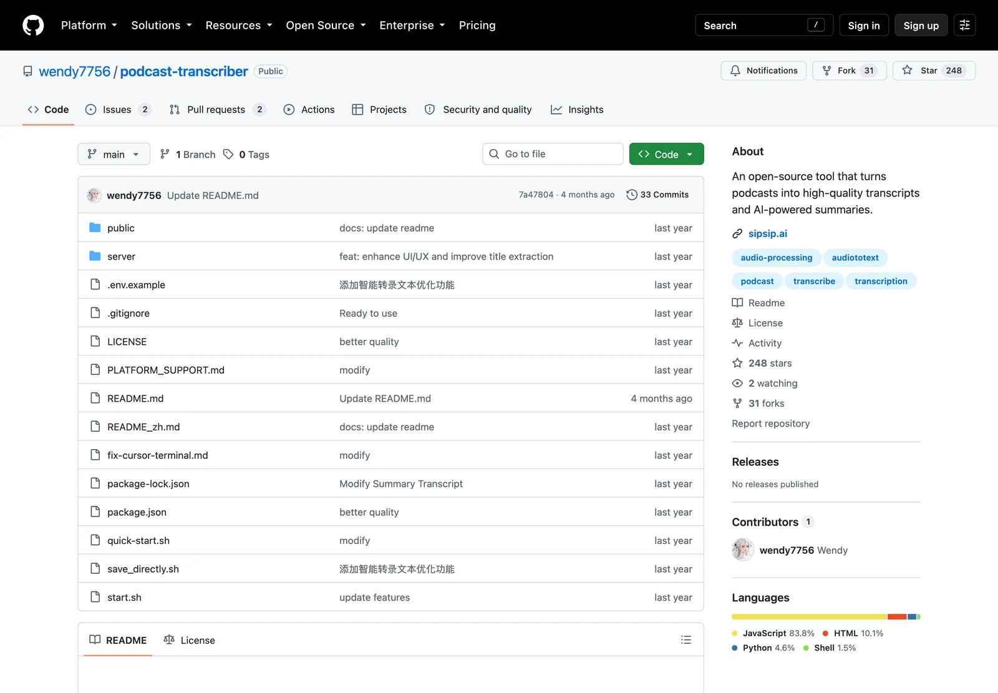Click the Readme book icon in About
This screenshot has height=693, width=998.
coord(737,303)
